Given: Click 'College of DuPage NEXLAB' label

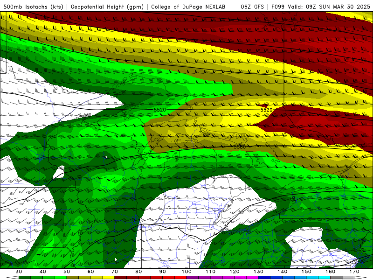Looking at the screenshot, I should (188, 7).
